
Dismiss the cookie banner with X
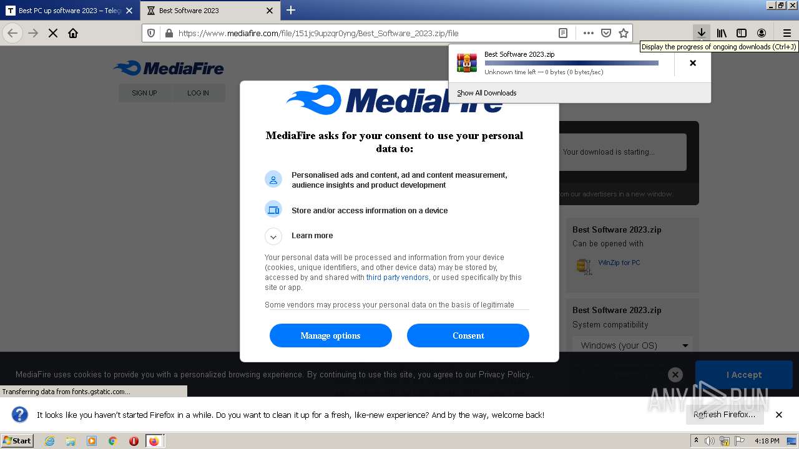click(x=675, y=375)
